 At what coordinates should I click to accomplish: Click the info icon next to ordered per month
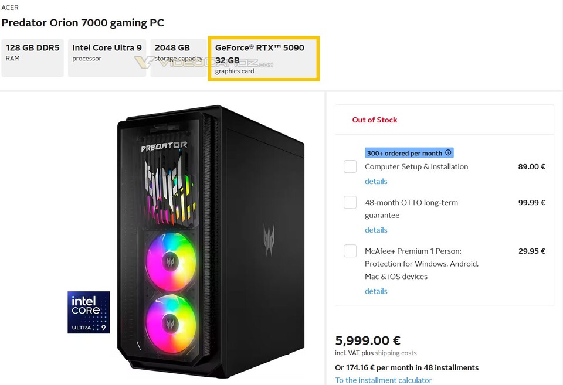point(447,152)
